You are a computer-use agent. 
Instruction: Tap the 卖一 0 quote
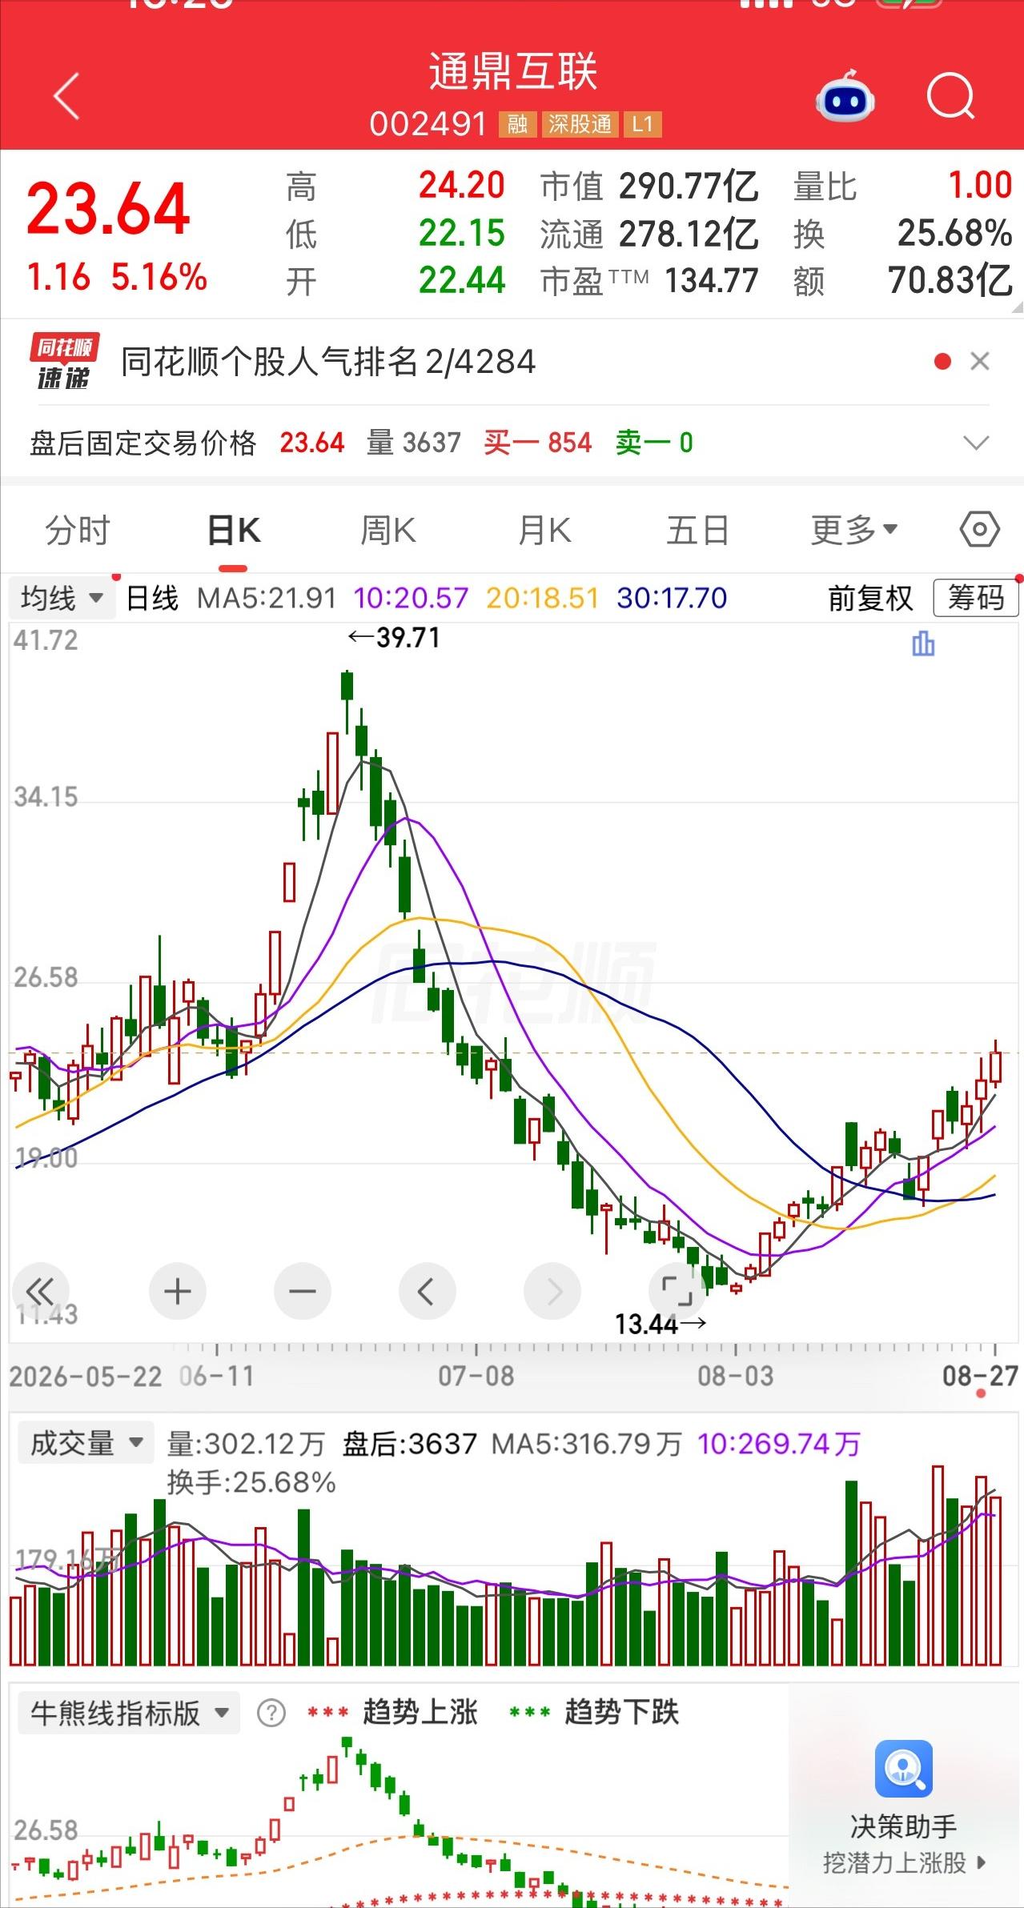click(x=654, y=443)
